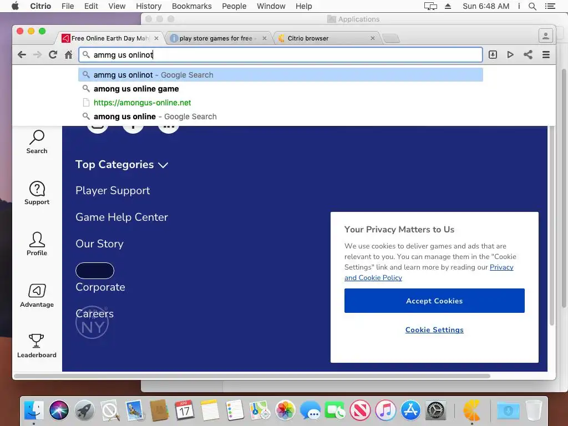This screenshot has height=426, width=568.
Task: Open Citrio orange icon in dock
Action: 471,410
